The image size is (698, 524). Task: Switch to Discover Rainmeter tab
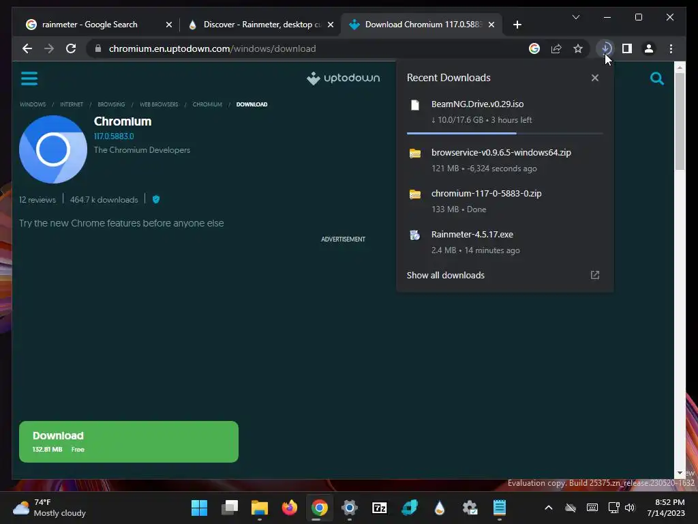[x=262, y=25]
